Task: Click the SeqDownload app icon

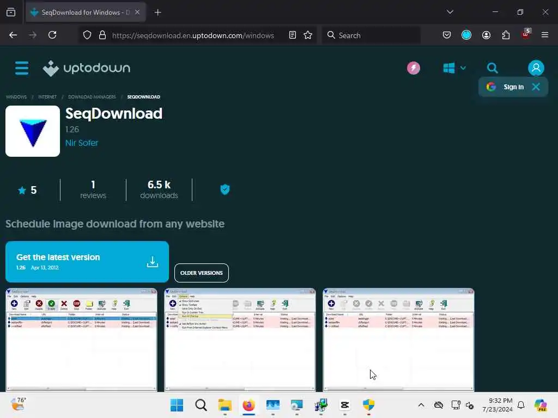Action: pyautogui.click(x=33, y=131)
